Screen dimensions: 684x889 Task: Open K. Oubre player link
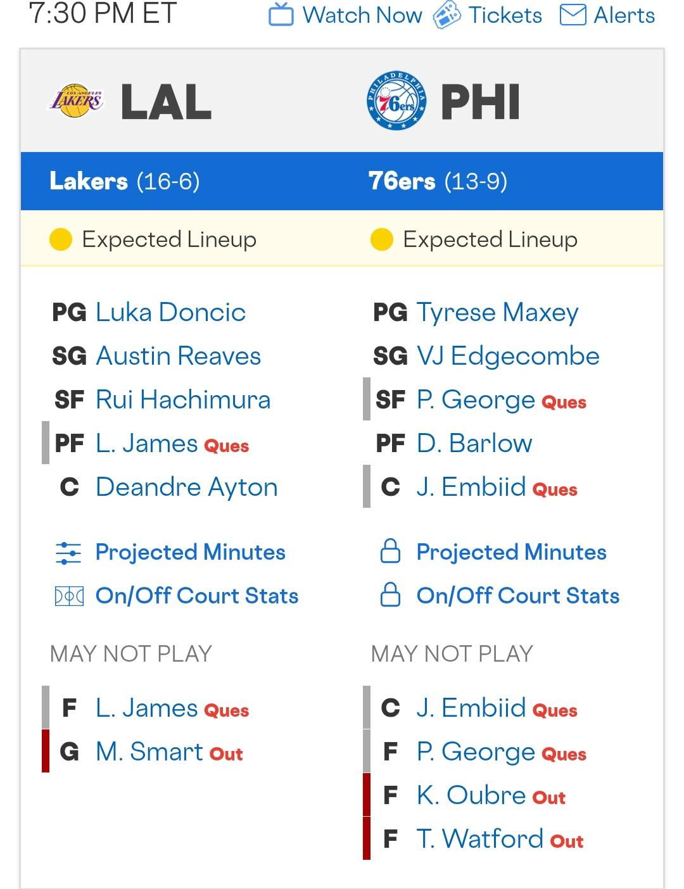click(471, 795)
